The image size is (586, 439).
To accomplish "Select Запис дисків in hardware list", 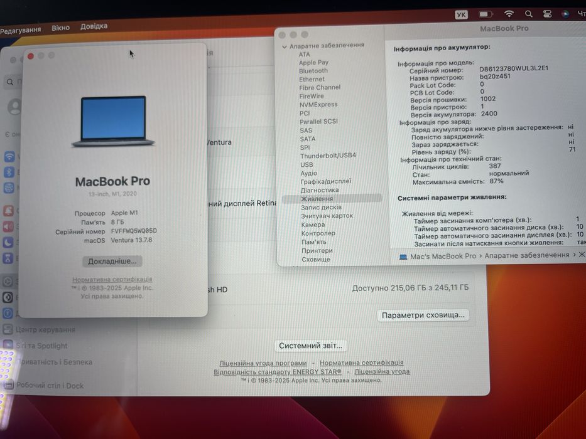I will 321,208.
